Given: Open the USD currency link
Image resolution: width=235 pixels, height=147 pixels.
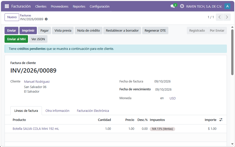Looking at the screenshot, I should pyautogui.click(x=172, y=98).
